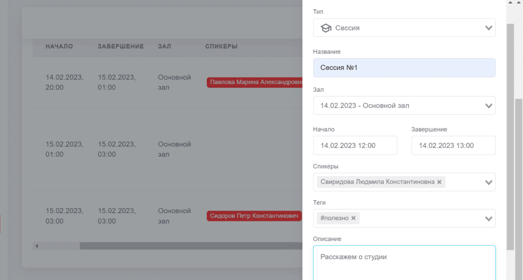This screenshot has width=523, height=280.
Task: Click the horizontal table scrollbar thumb
Action: pos(191,246)
